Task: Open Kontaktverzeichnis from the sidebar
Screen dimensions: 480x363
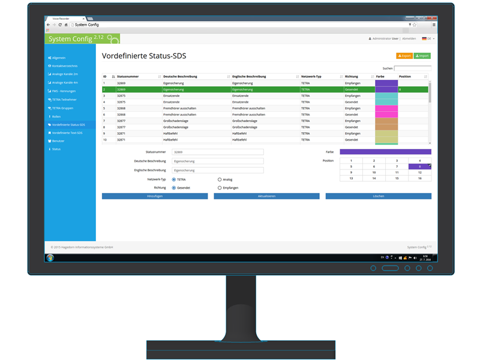Action: 64,66
